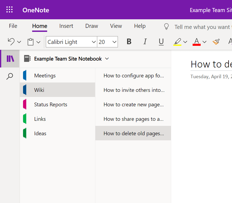232x203 pixels.
Task: Select page How to delete old pages...
Action: 133,133
